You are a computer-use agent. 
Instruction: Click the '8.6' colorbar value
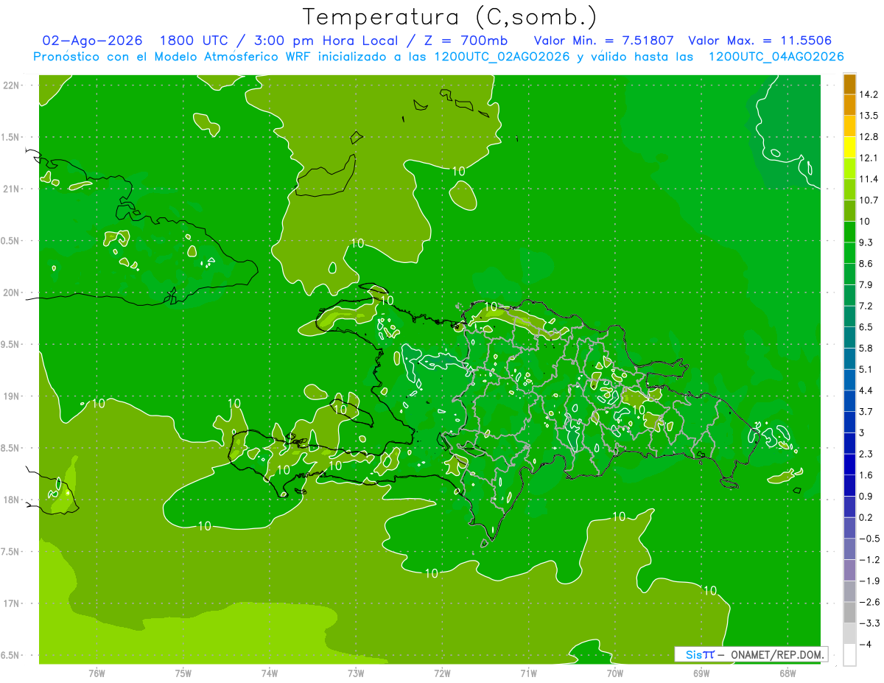(866, 264)
